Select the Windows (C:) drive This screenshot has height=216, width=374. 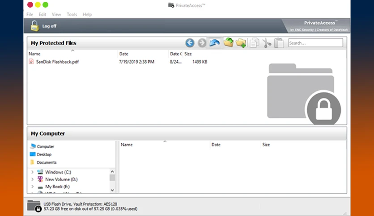click(x=58, y=172)
